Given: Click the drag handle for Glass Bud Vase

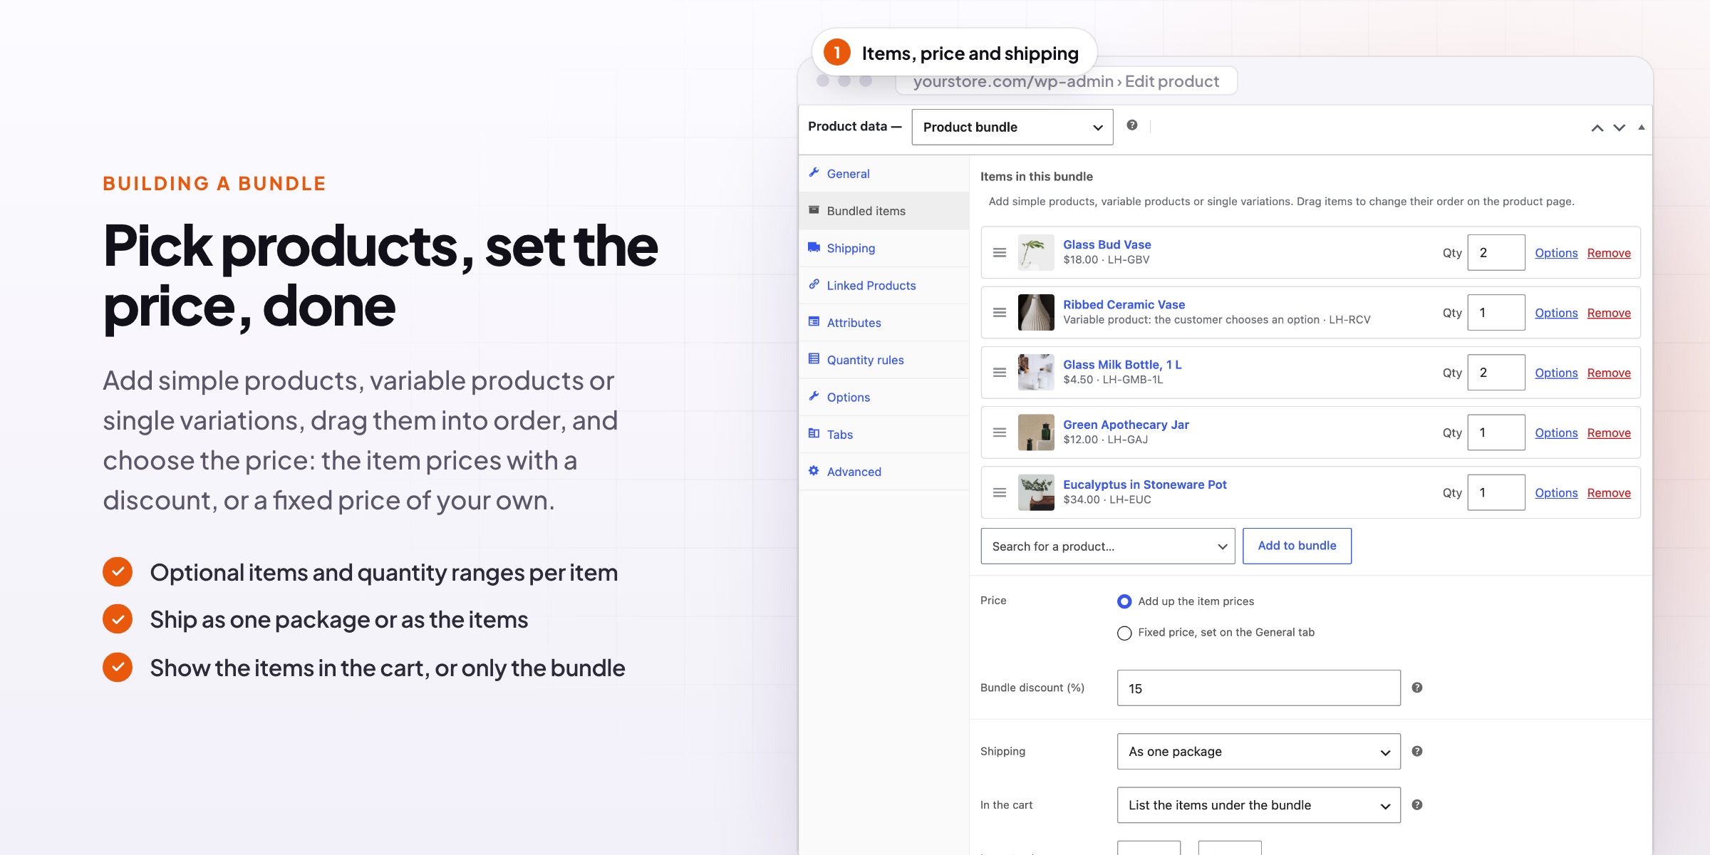Looking at the screenshot, I should (1000, 253).
